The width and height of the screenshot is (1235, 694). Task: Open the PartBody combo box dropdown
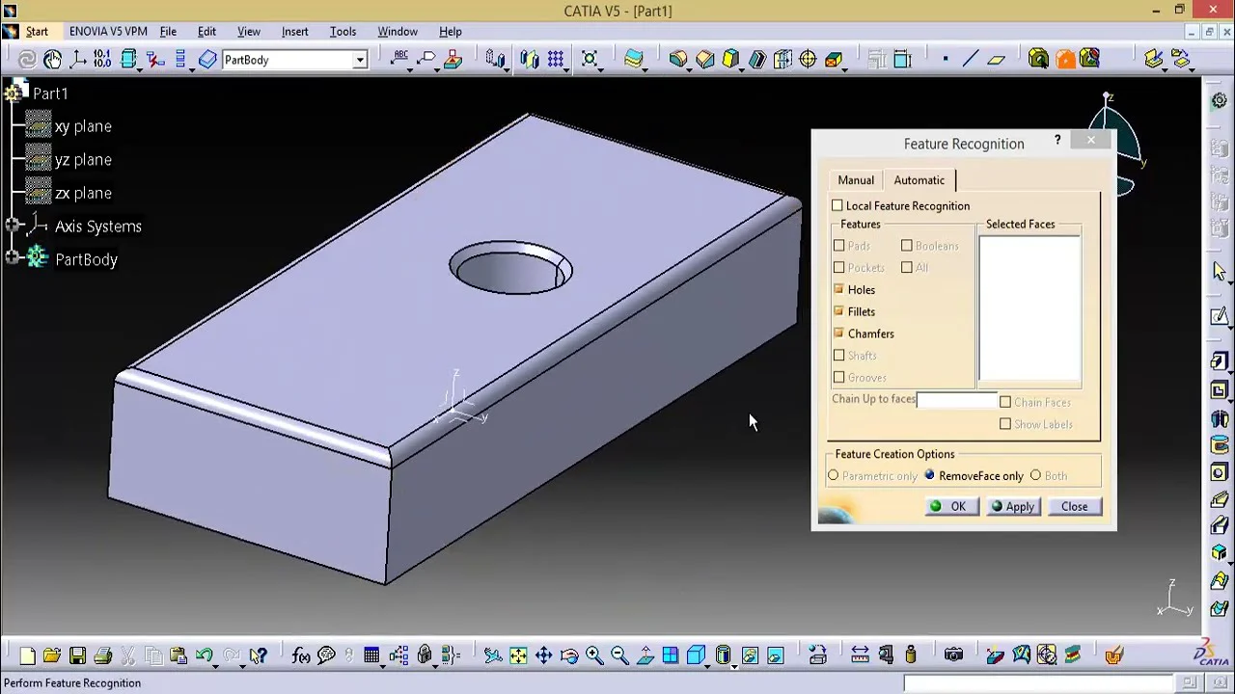click(360, 60)
